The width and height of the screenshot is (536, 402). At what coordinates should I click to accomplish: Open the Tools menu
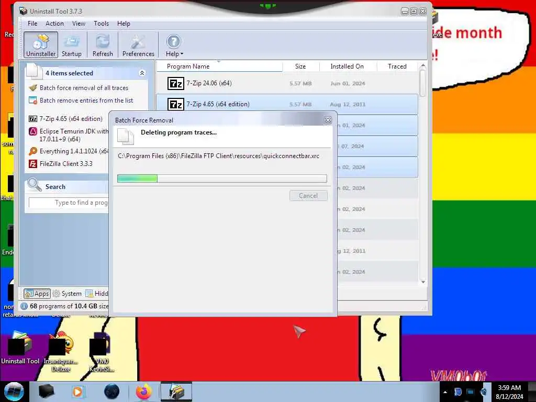(x=101, y=24)
